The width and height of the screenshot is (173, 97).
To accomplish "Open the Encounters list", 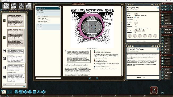I will point(167,38).
